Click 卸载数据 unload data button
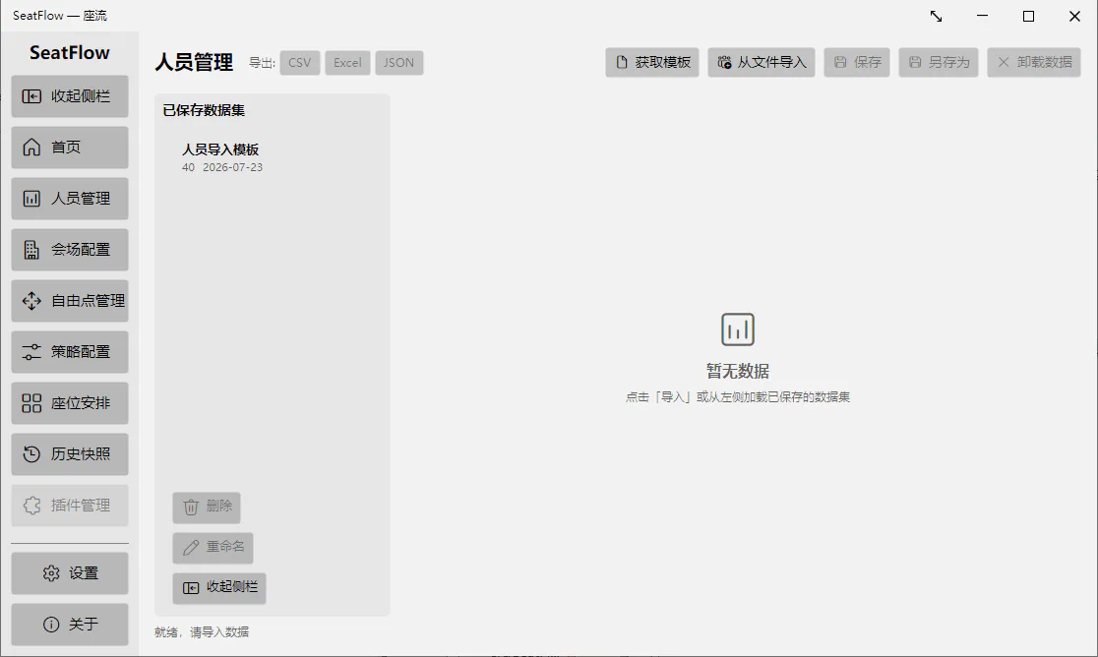The height and width of the screenshot is (657, 1098). pyautogui.click(x=1034, y=62)
